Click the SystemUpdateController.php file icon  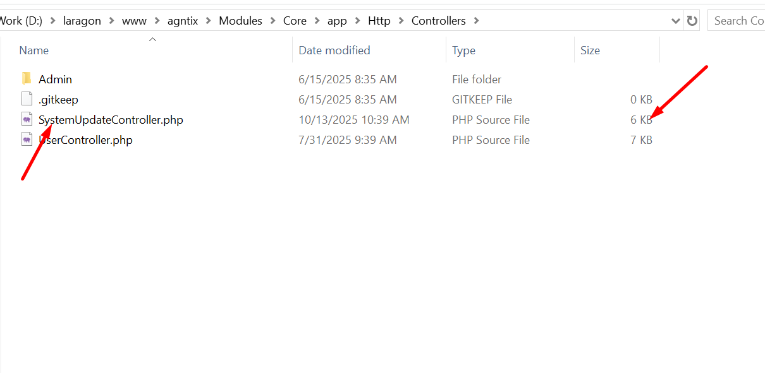click(27, 119)
